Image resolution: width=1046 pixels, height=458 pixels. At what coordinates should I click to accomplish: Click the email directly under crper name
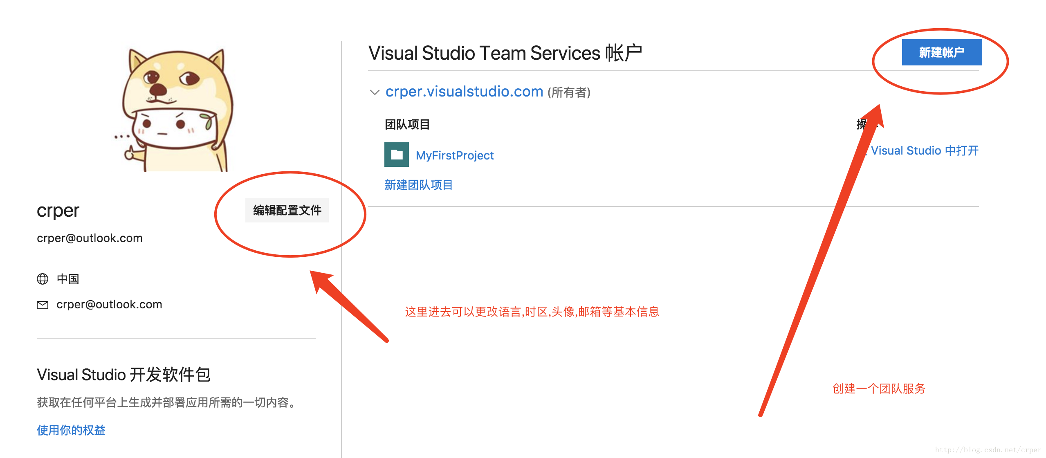tap(90, 238)
